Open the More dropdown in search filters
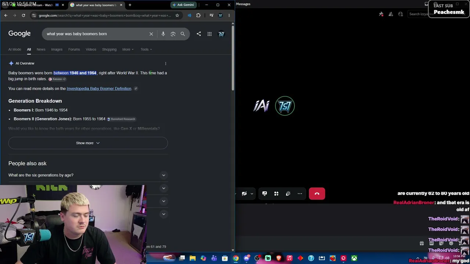470x264 pixels. [x=128, y=49]
